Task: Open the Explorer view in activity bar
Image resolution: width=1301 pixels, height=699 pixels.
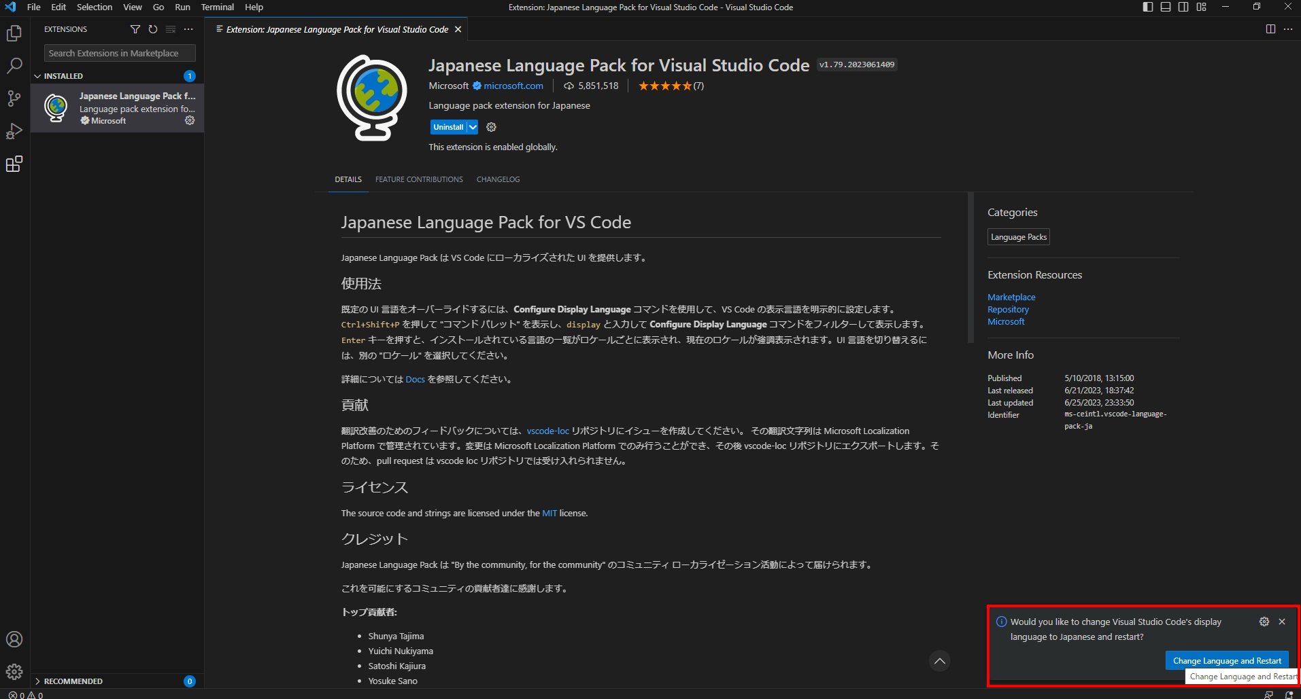Action: 14,33
